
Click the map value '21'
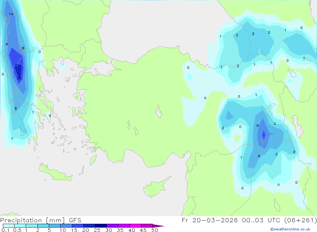click(19, 78)
